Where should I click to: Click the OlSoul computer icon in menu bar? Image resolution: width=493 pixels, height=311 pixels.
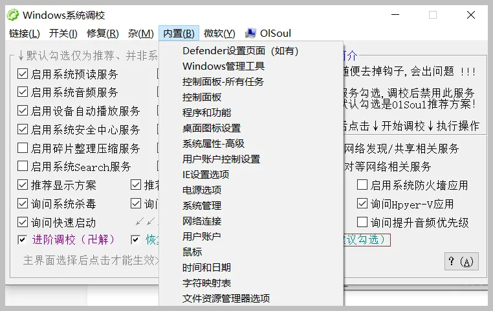[250, 34]
